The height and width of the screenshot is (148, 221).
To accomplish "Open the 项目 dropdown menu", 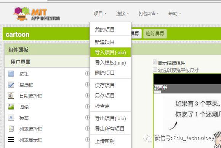I will (100, 14).
